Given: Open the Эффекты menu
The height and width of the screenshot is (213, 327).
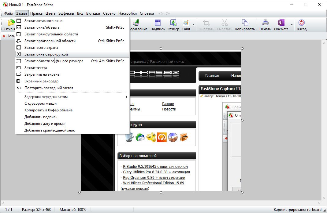Looking at the screenshot, I should [66, 13].
